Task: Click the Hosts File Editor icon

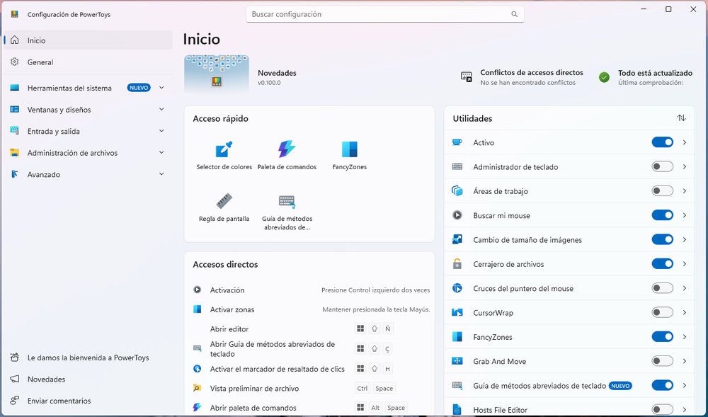Action: [x=457, y=410]
